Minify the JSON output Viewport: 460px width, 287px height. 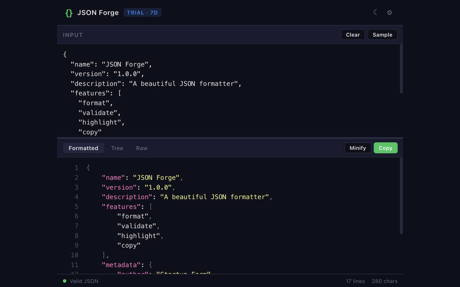coord(358,148)
